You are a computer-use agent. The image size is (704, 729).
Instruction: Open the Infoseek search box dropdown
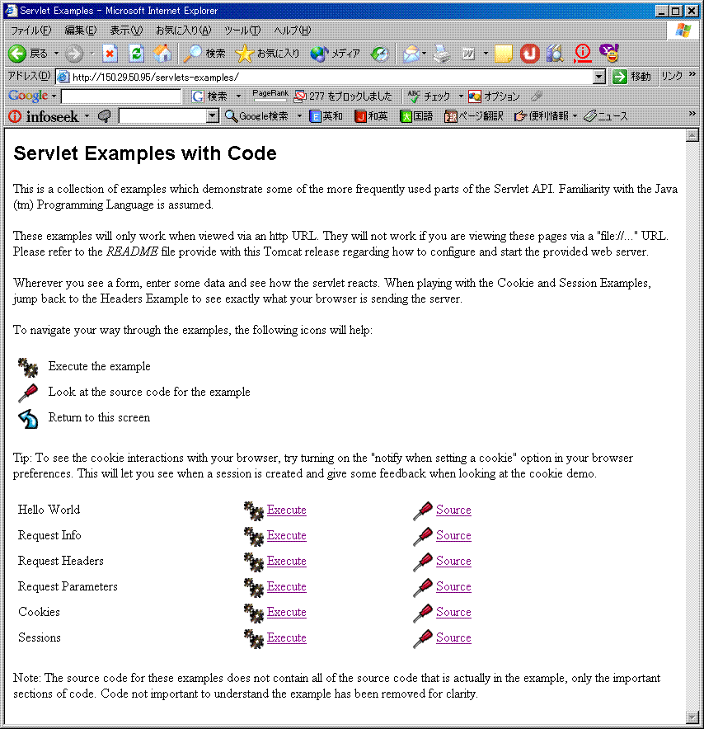[x=213, y=115]
